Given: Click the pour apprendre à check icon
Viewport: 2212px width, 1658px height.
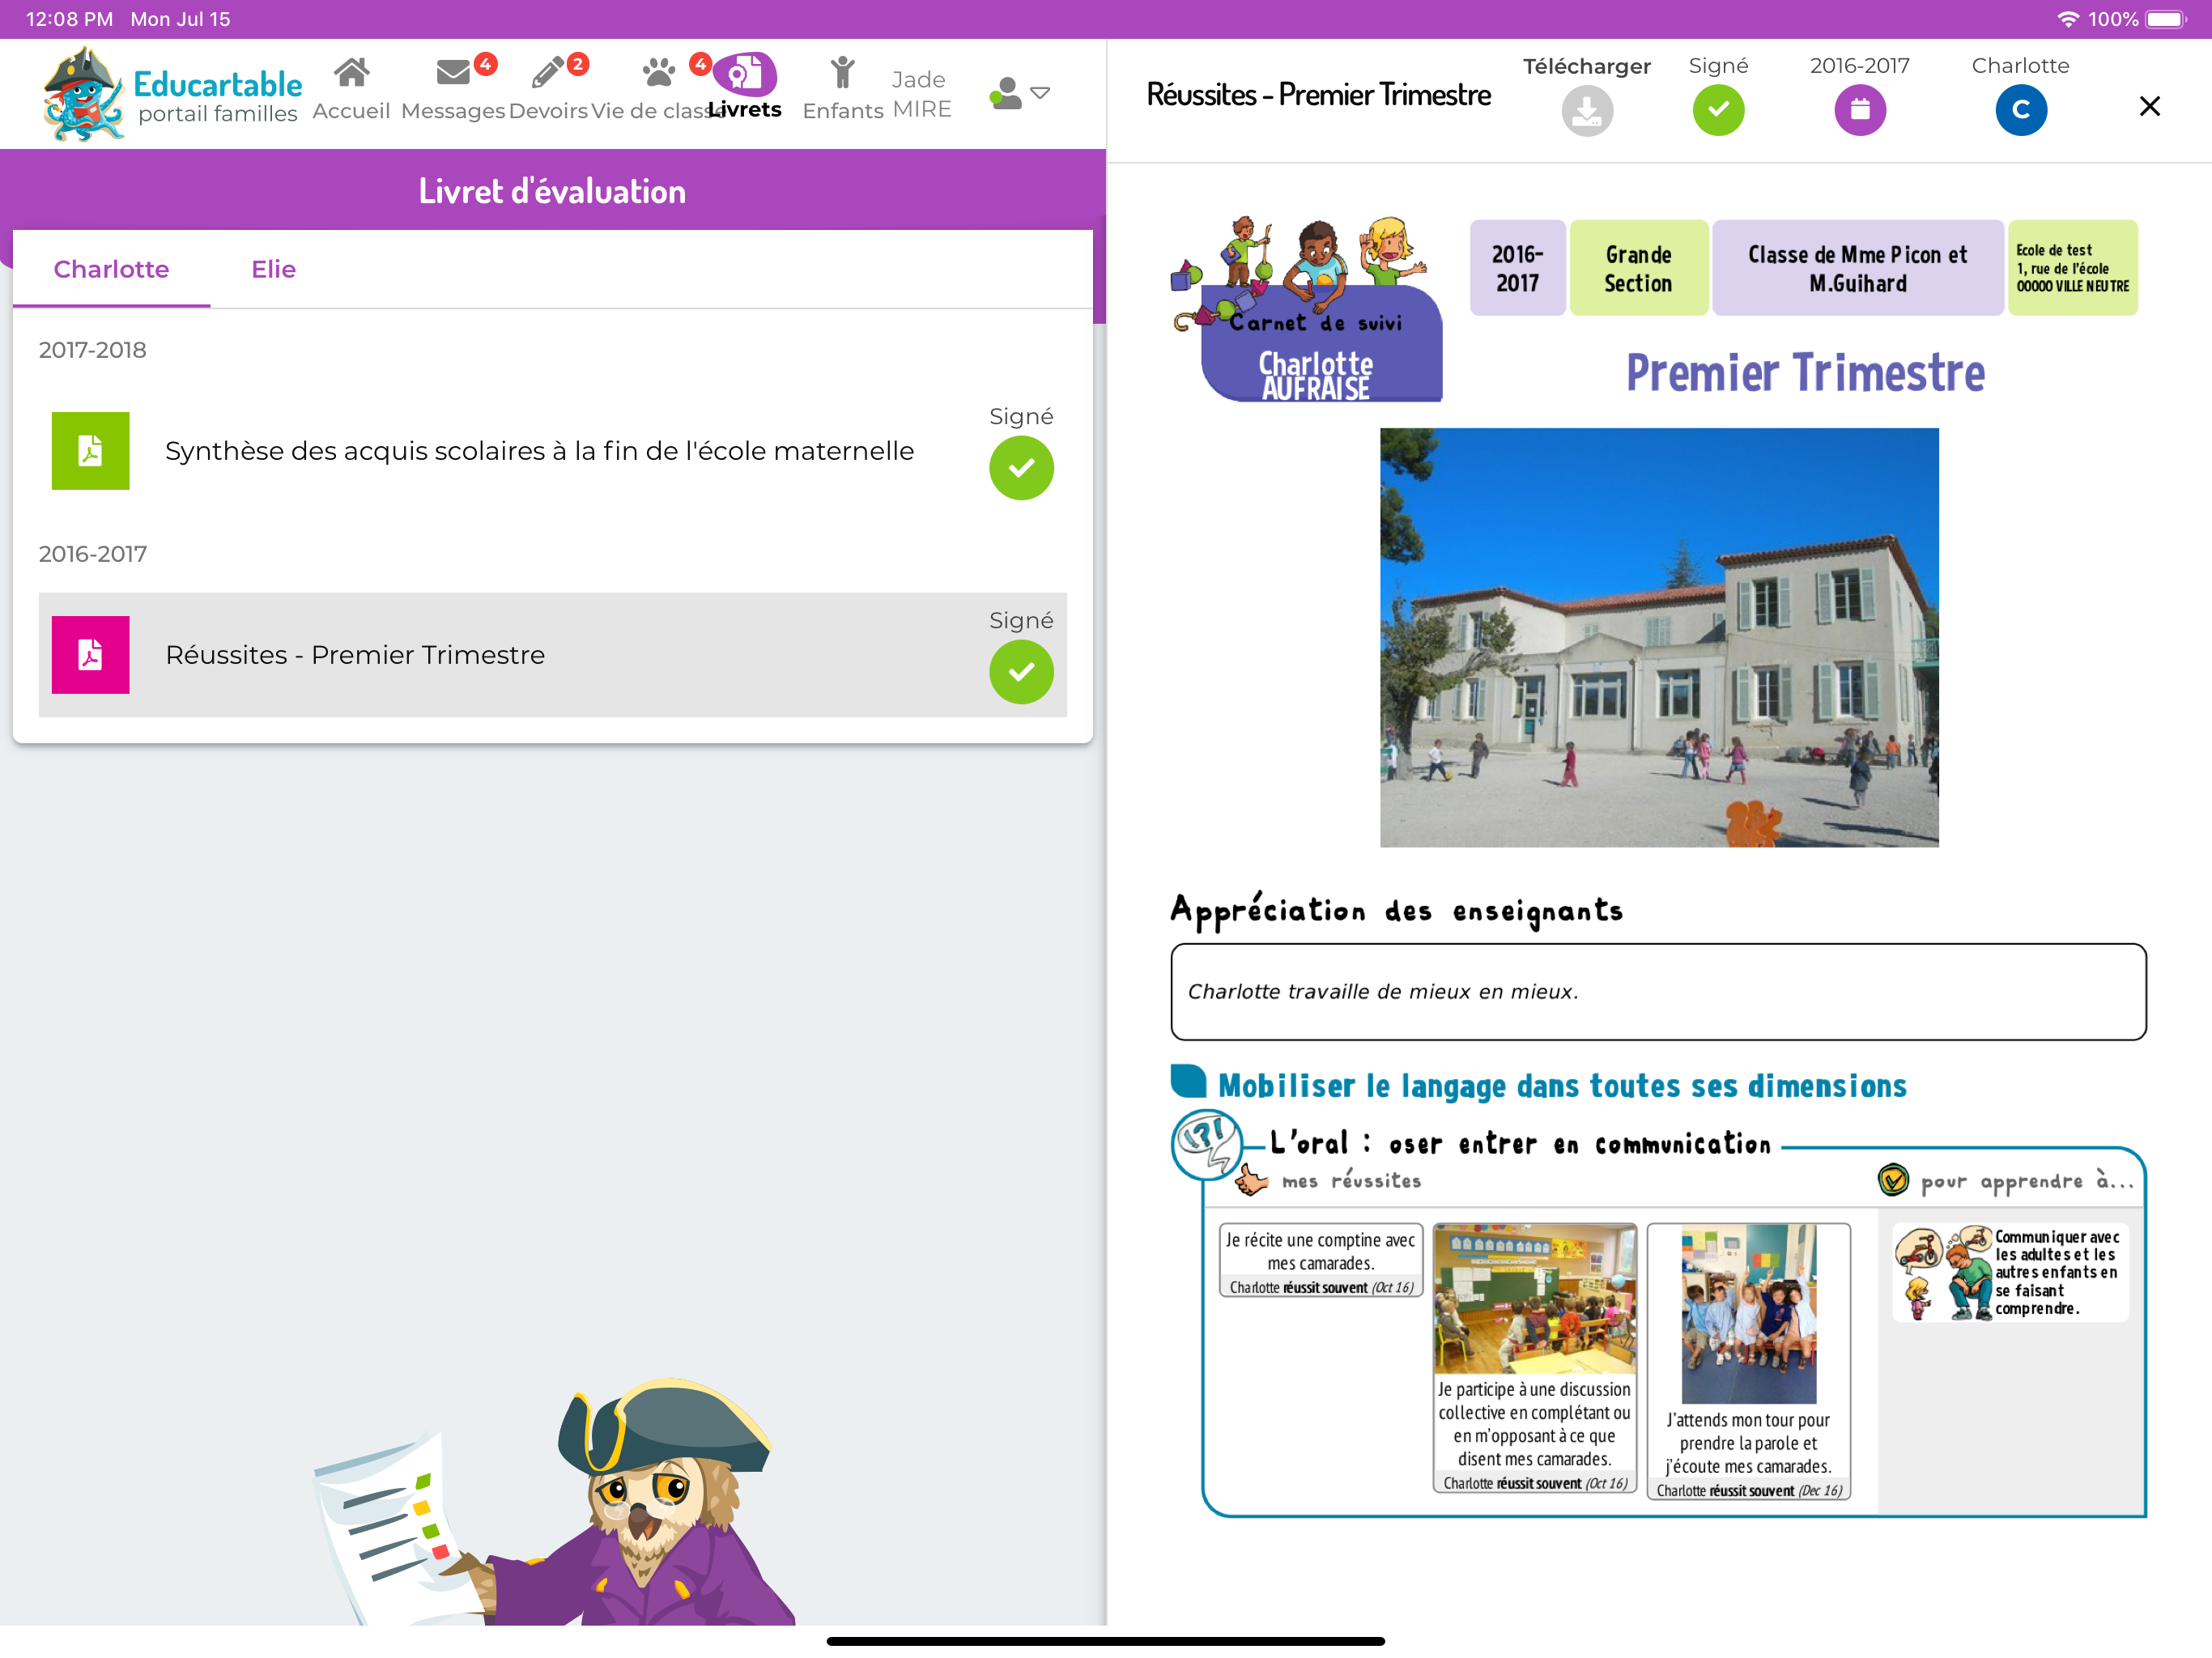Looking at the screenshot, I should [1892, 1180].
